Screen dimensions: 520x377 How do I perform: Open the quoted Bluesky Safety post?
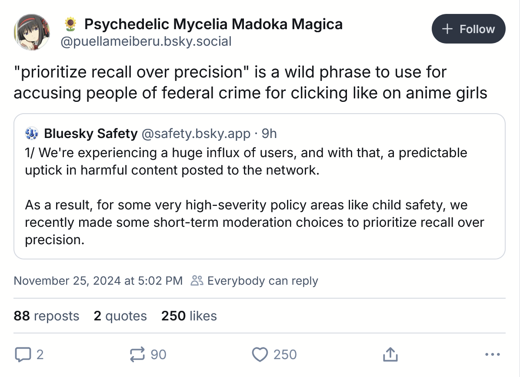[259, 196]
